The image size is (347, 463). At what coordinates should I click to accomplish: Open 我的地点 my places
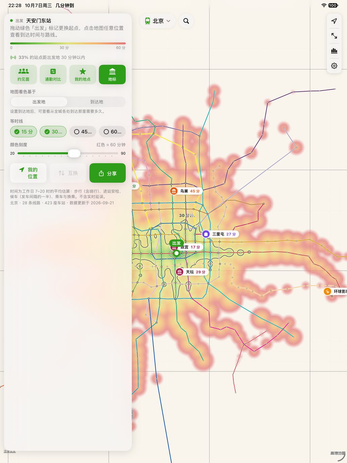coord(83,74)
